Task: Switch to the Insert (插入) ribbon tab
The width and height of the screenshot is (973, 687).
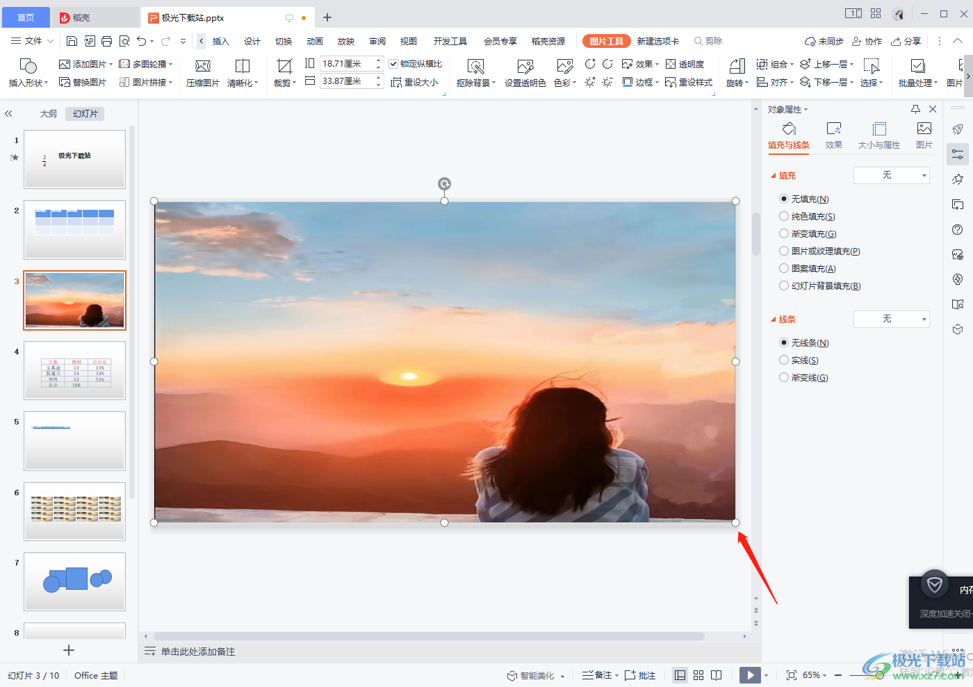Action: 220,41
